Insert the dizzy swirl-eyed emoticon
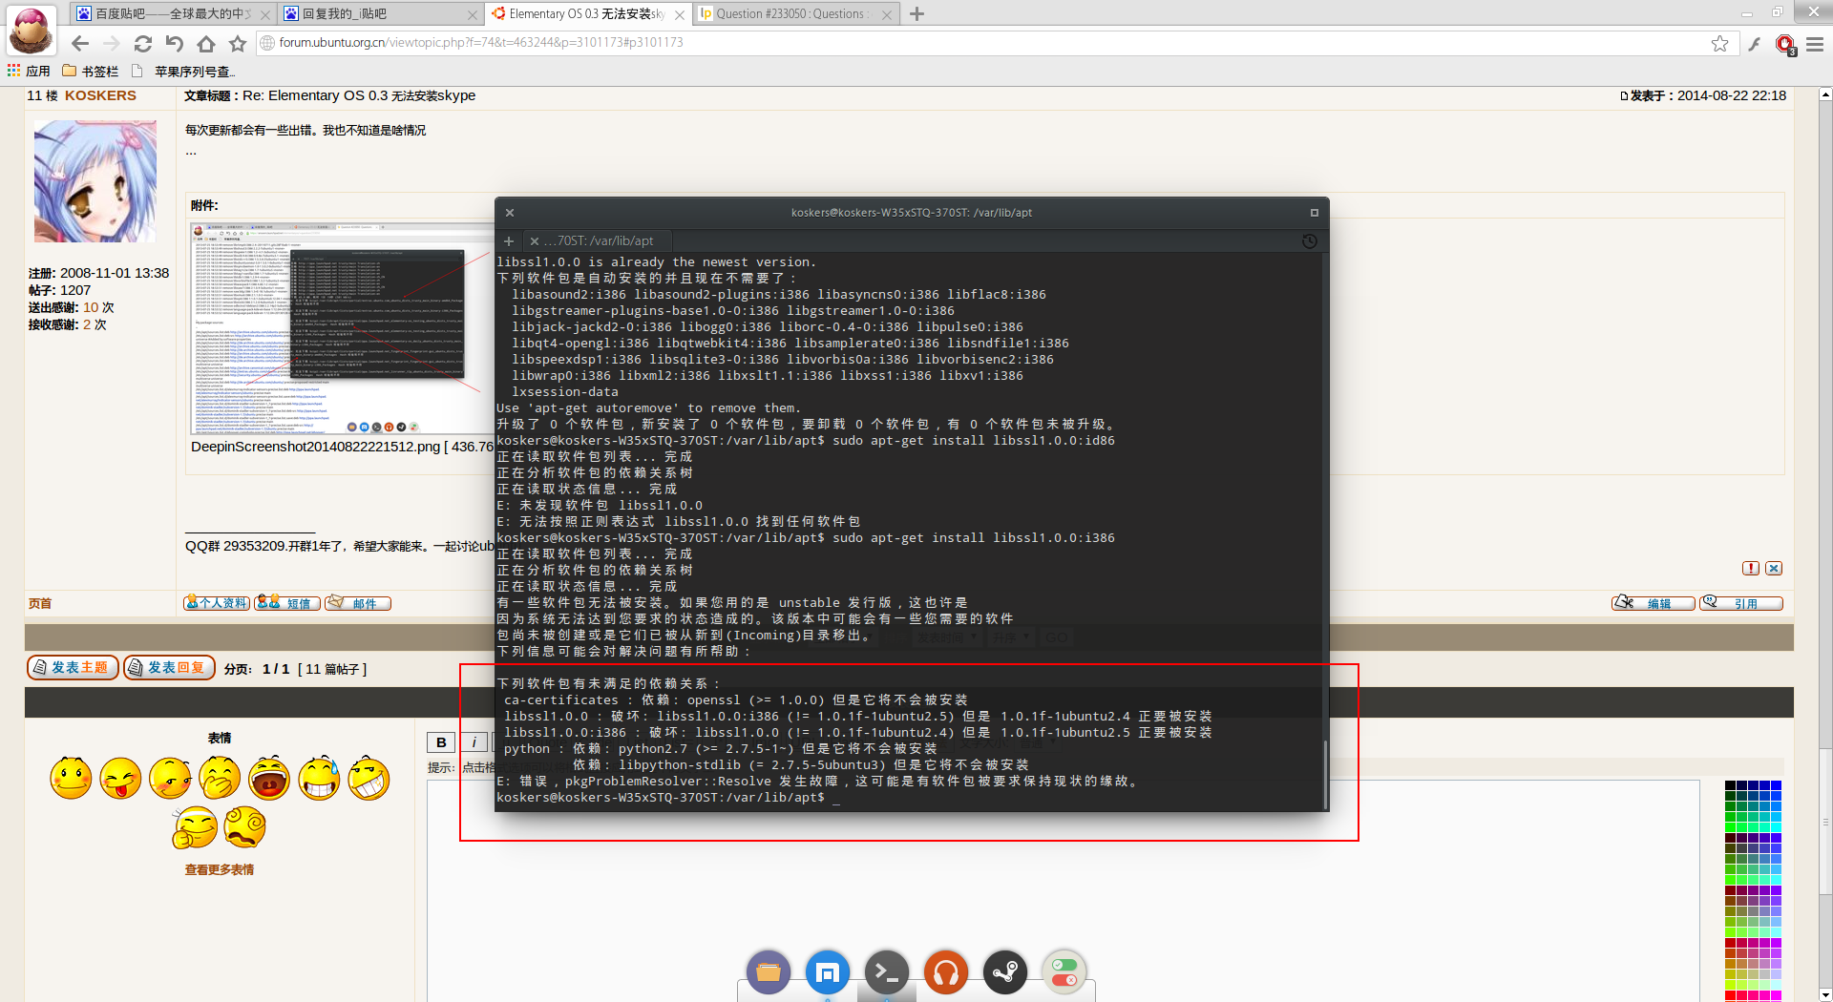 point(245,827)
